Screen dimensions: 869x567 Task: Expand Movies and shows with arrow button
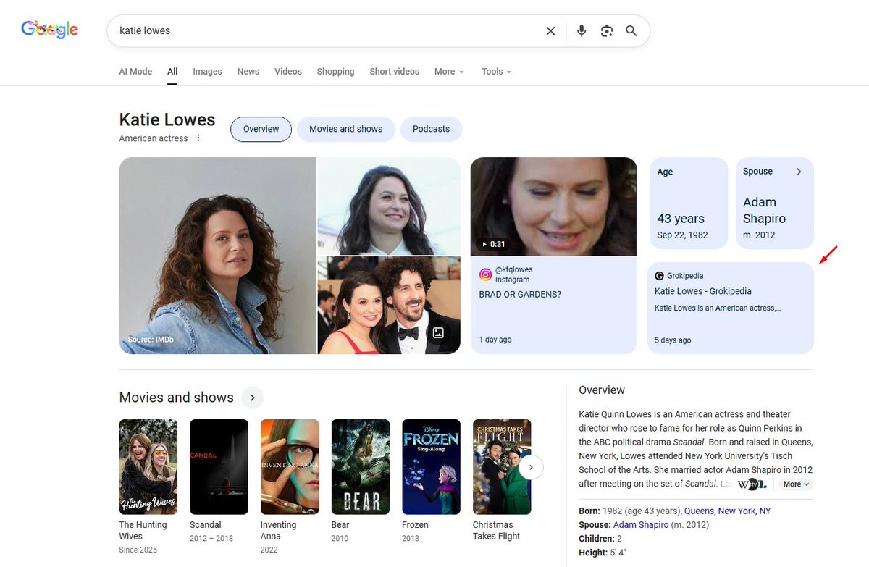pyautogui.click(x=252, y=398)
